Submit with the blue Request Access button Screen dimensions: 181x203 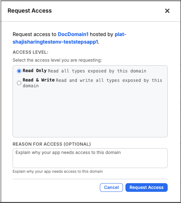(x=146, y=187)
